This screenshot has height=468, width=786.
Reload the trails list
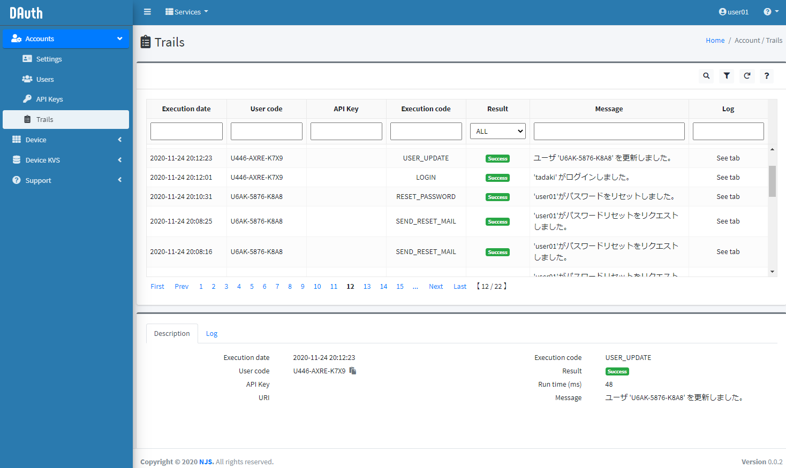point(747,76)
